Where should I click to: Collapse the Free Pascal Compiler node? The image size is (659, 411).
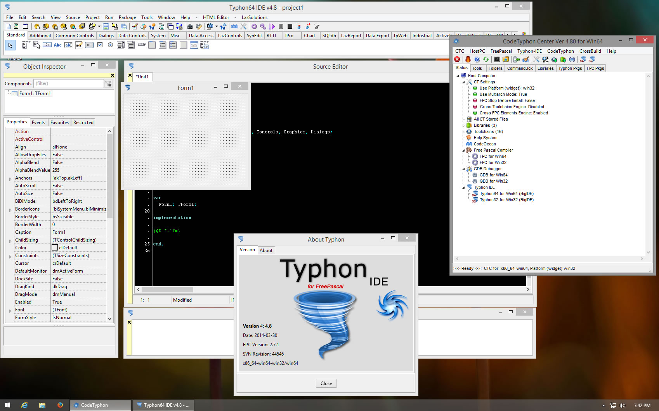click(x=463, y=150)
